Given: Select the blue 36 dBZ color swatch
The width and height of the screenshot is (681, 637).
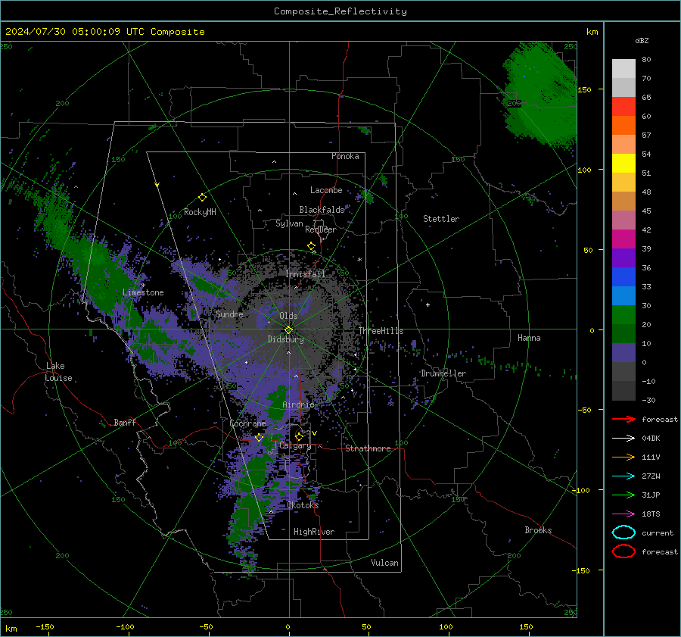Looking at the screenshot, I should 623,276.
